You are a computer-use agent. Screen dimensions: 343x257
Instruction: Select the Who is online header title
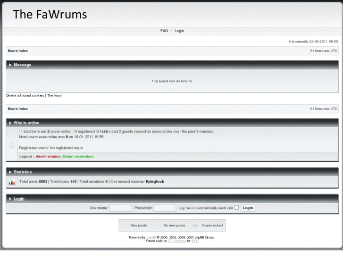coord(26,123)
